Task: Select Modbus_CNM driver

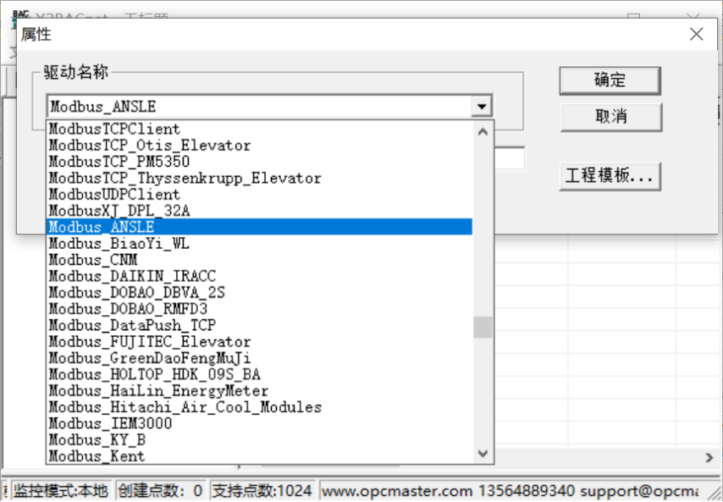Action: pyautogui.click(x=260, y=260)
